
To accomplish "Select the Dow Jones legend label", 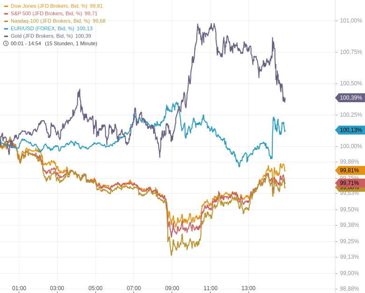I will tap(49, 6).
